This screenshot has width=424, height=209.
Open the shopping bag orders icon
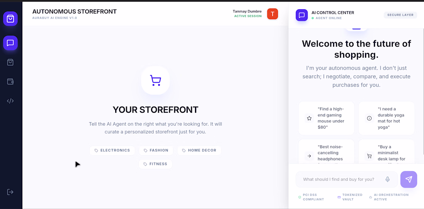(10, 62)
